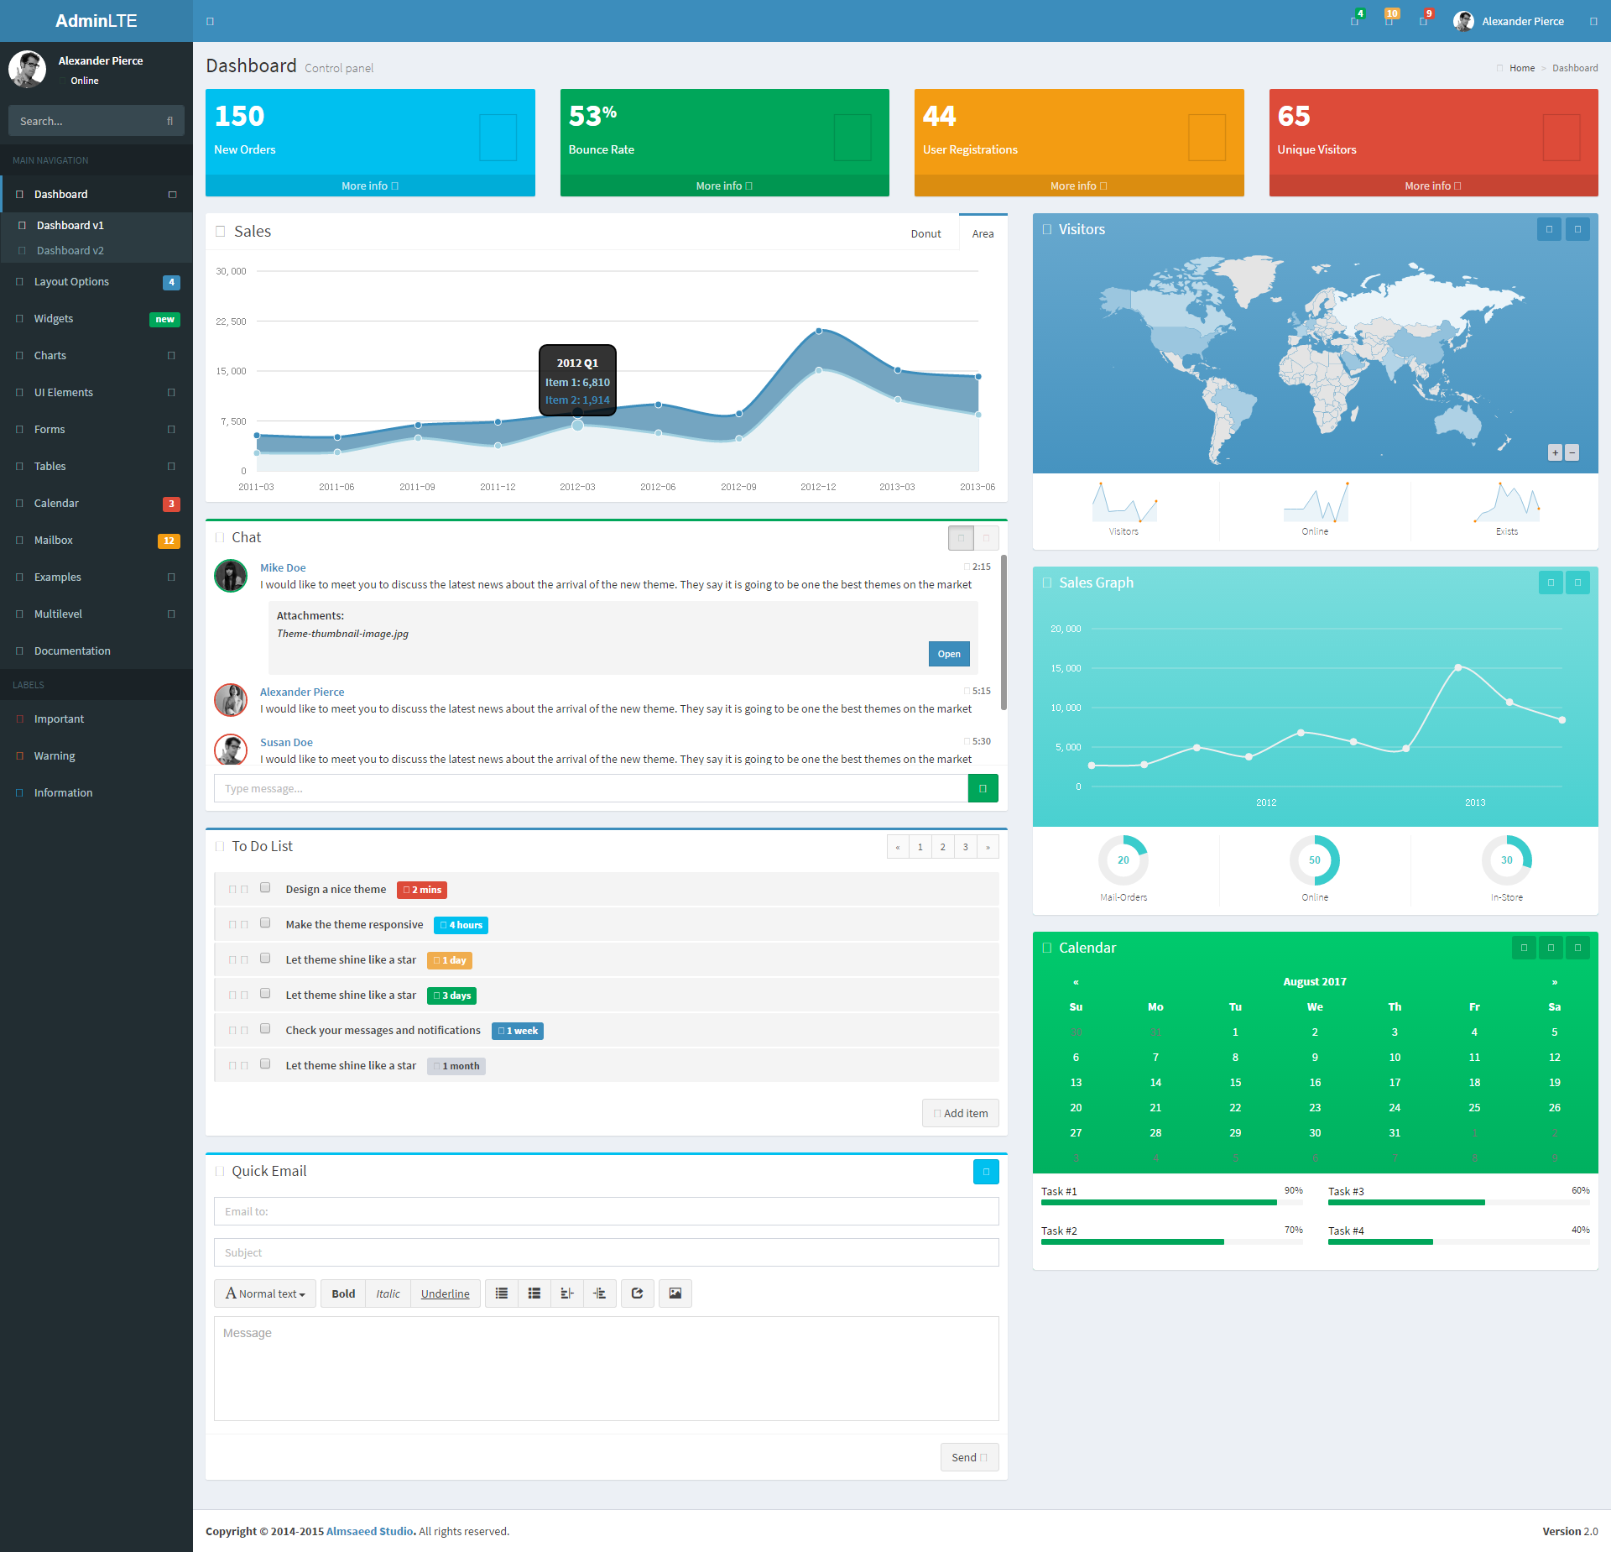
Task: Click the unordered list icon in the email toolbar
Action: [x=502, y=1293]
